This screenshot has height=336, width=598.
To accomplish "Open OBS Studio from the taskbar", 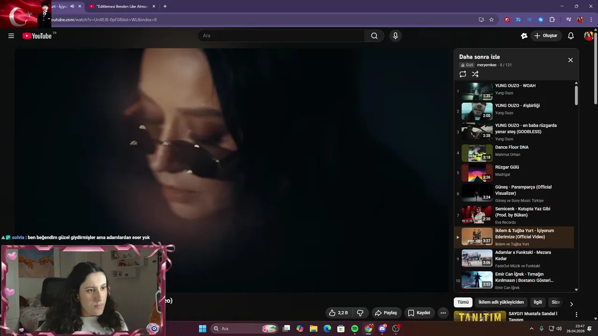I will pyautogui.click(x=396, y=329).
